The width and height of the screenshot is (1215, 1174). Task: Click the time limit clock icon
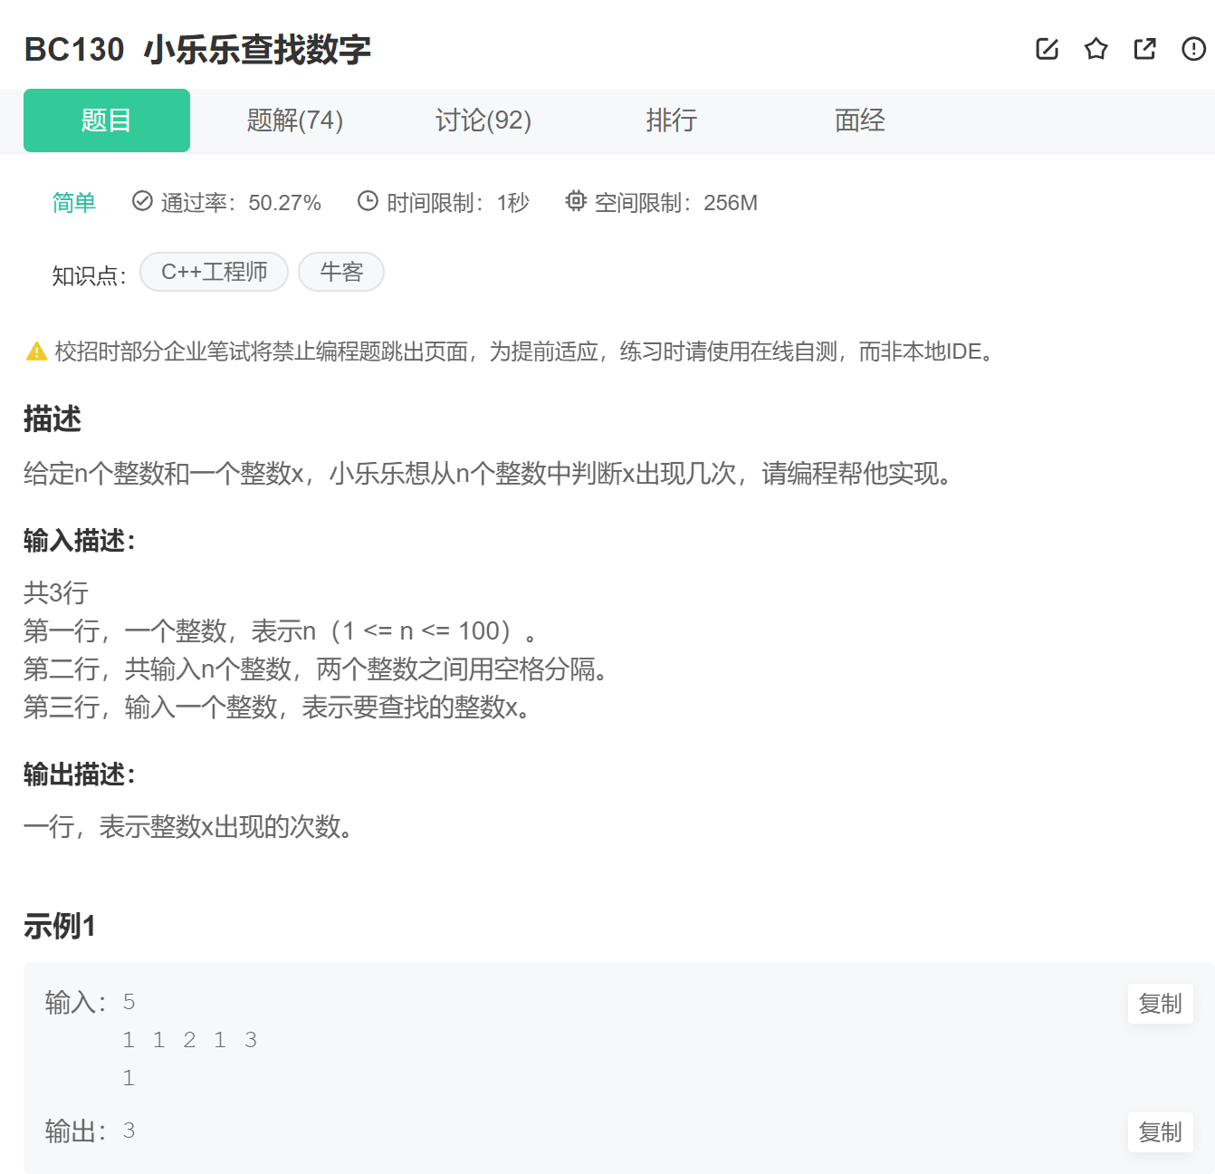tap(368, 201)
